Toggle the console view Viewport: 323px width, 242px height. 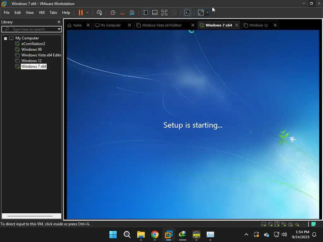[187, 13]
